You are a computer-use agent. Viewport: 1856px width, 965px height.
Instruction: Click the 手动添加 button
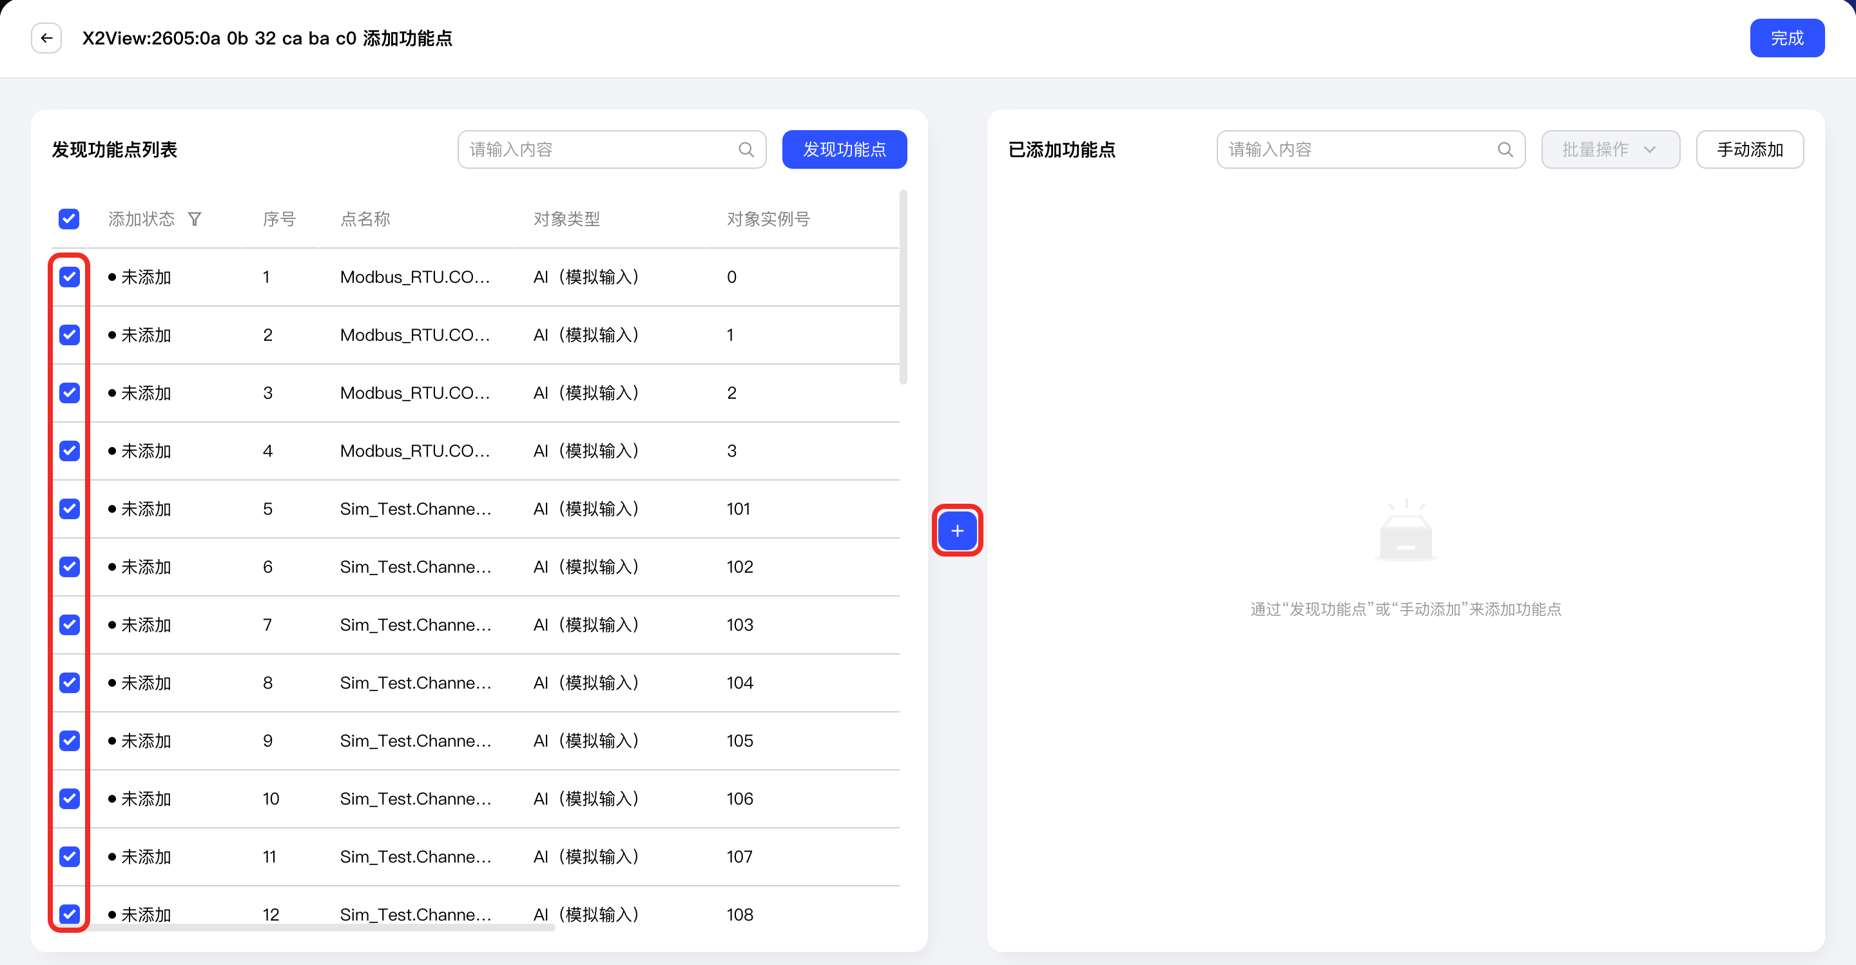pos(1750,150)
